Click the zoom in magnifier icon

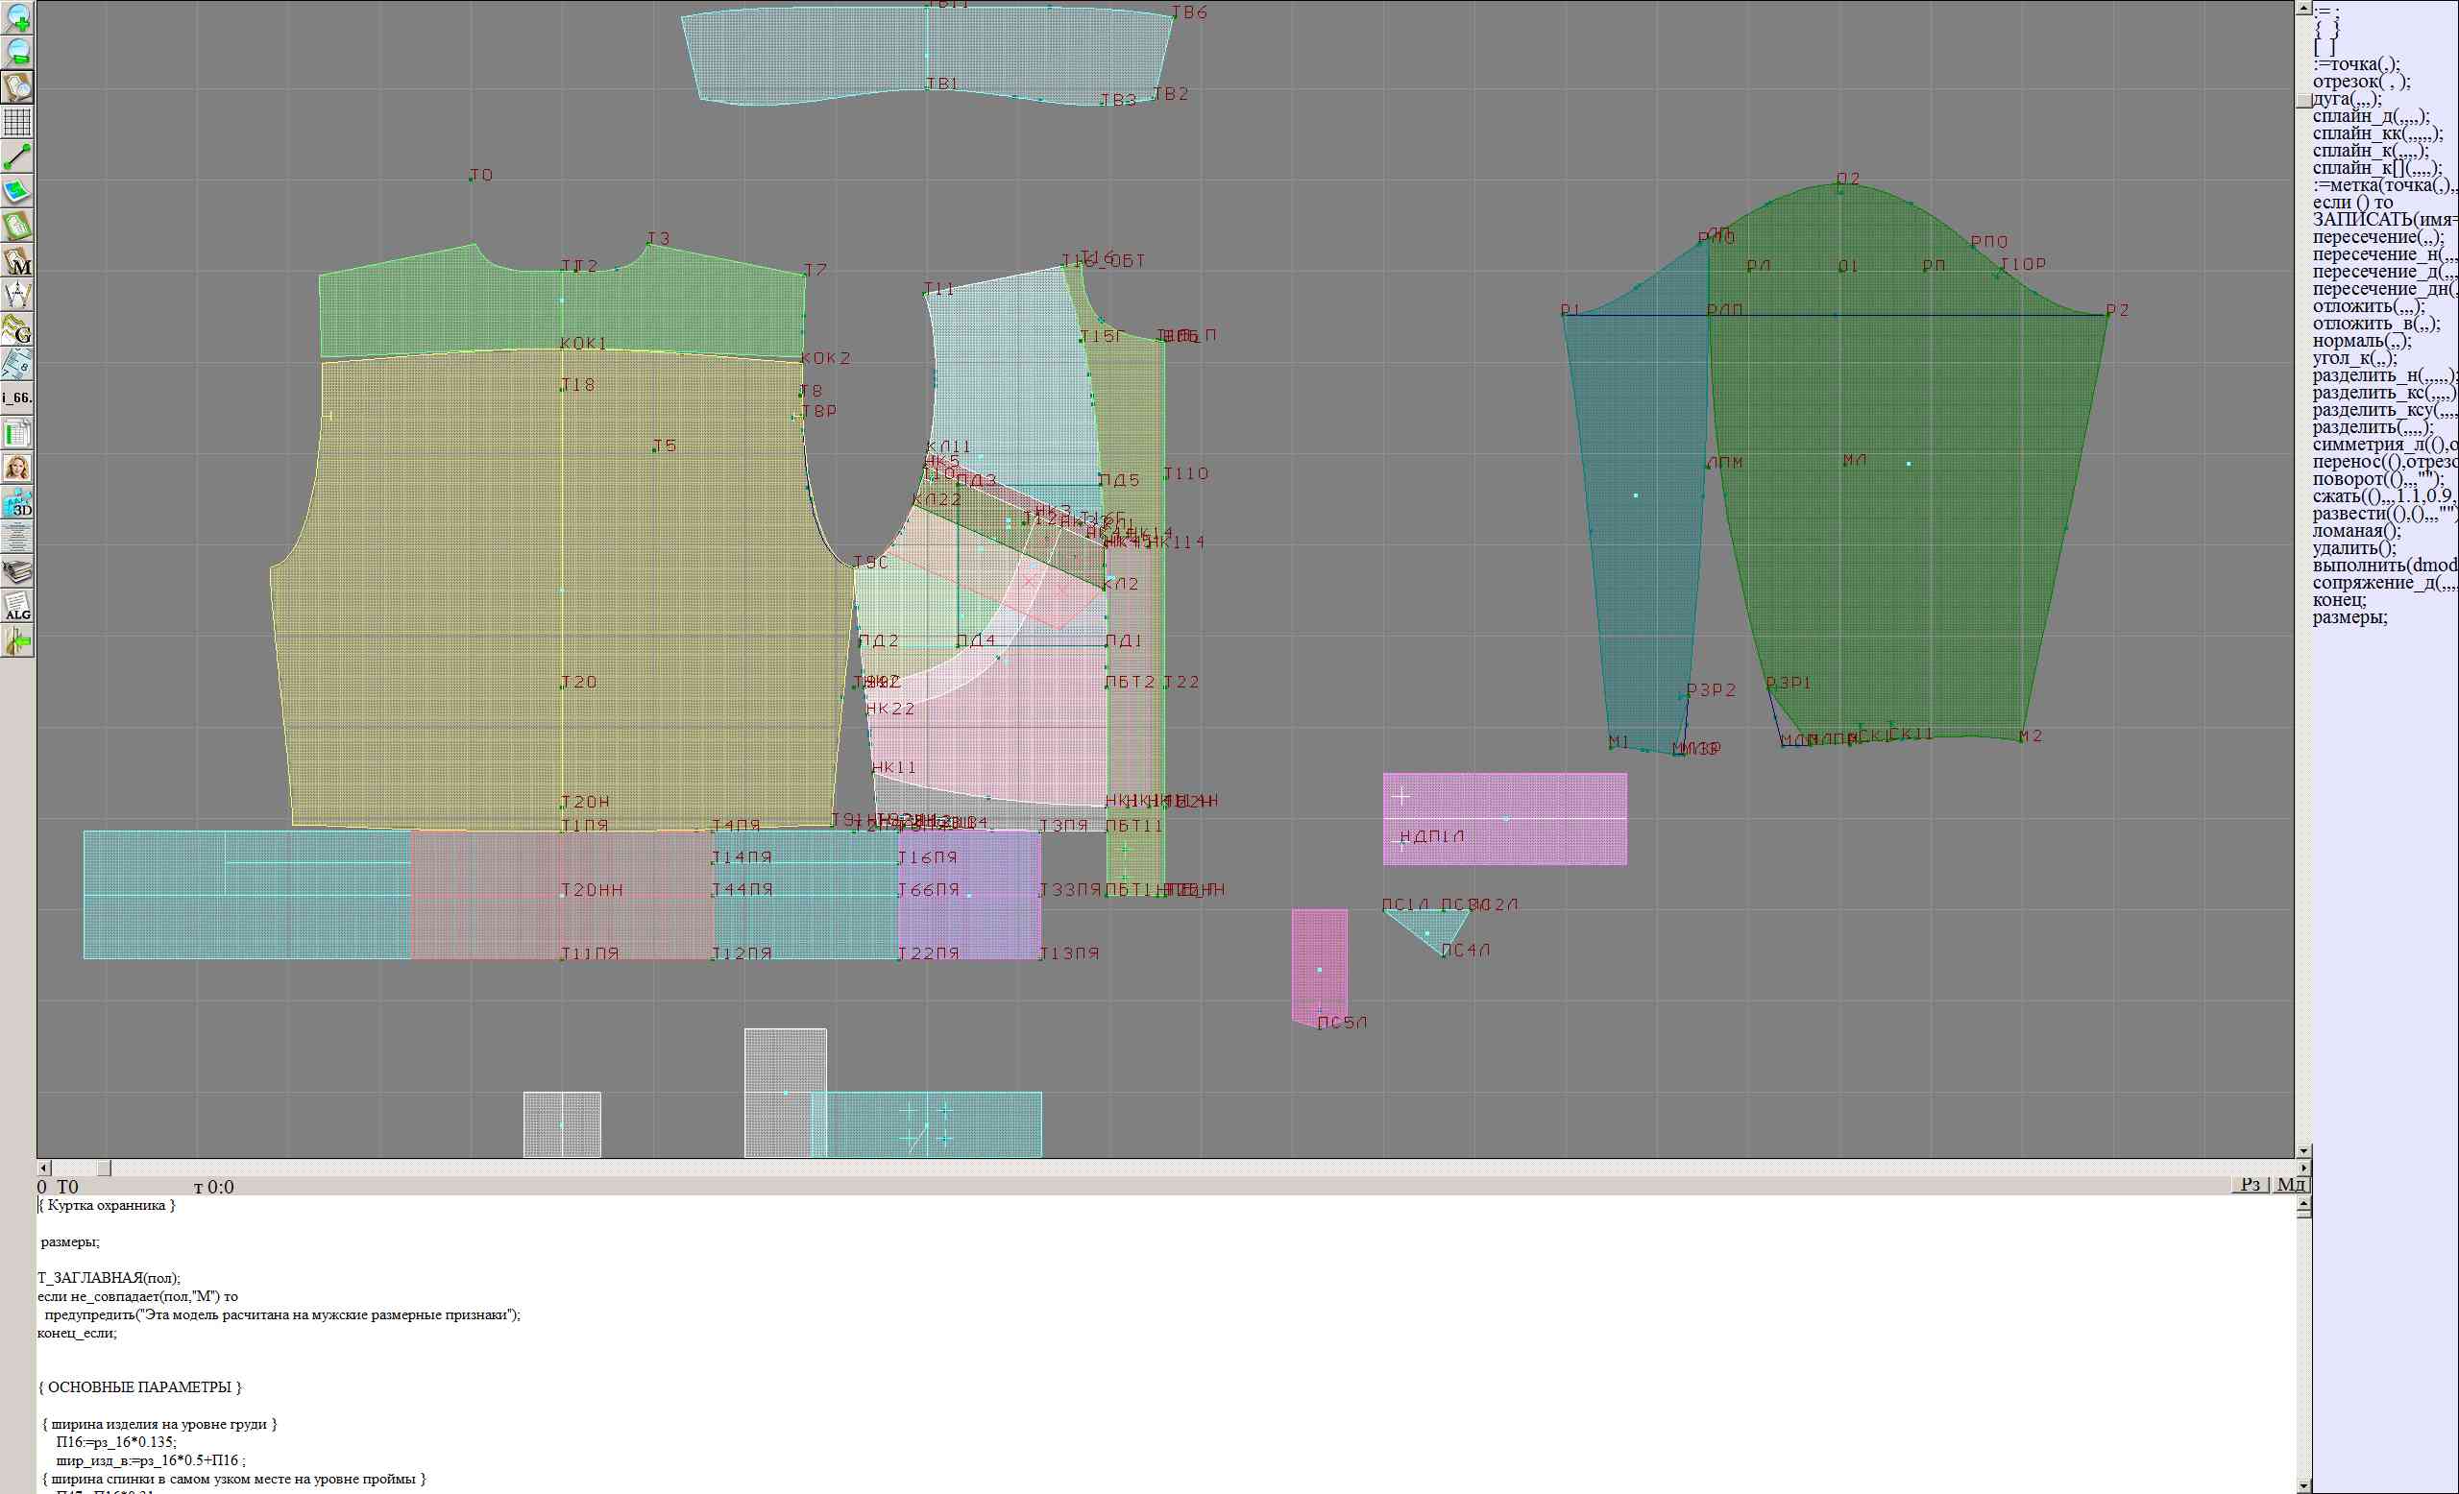[x=17, y=17]
